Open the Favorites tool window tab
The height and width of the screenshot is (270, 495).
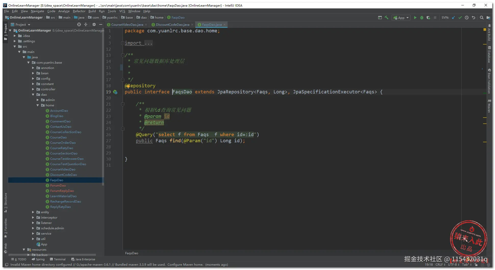[6, 228]
